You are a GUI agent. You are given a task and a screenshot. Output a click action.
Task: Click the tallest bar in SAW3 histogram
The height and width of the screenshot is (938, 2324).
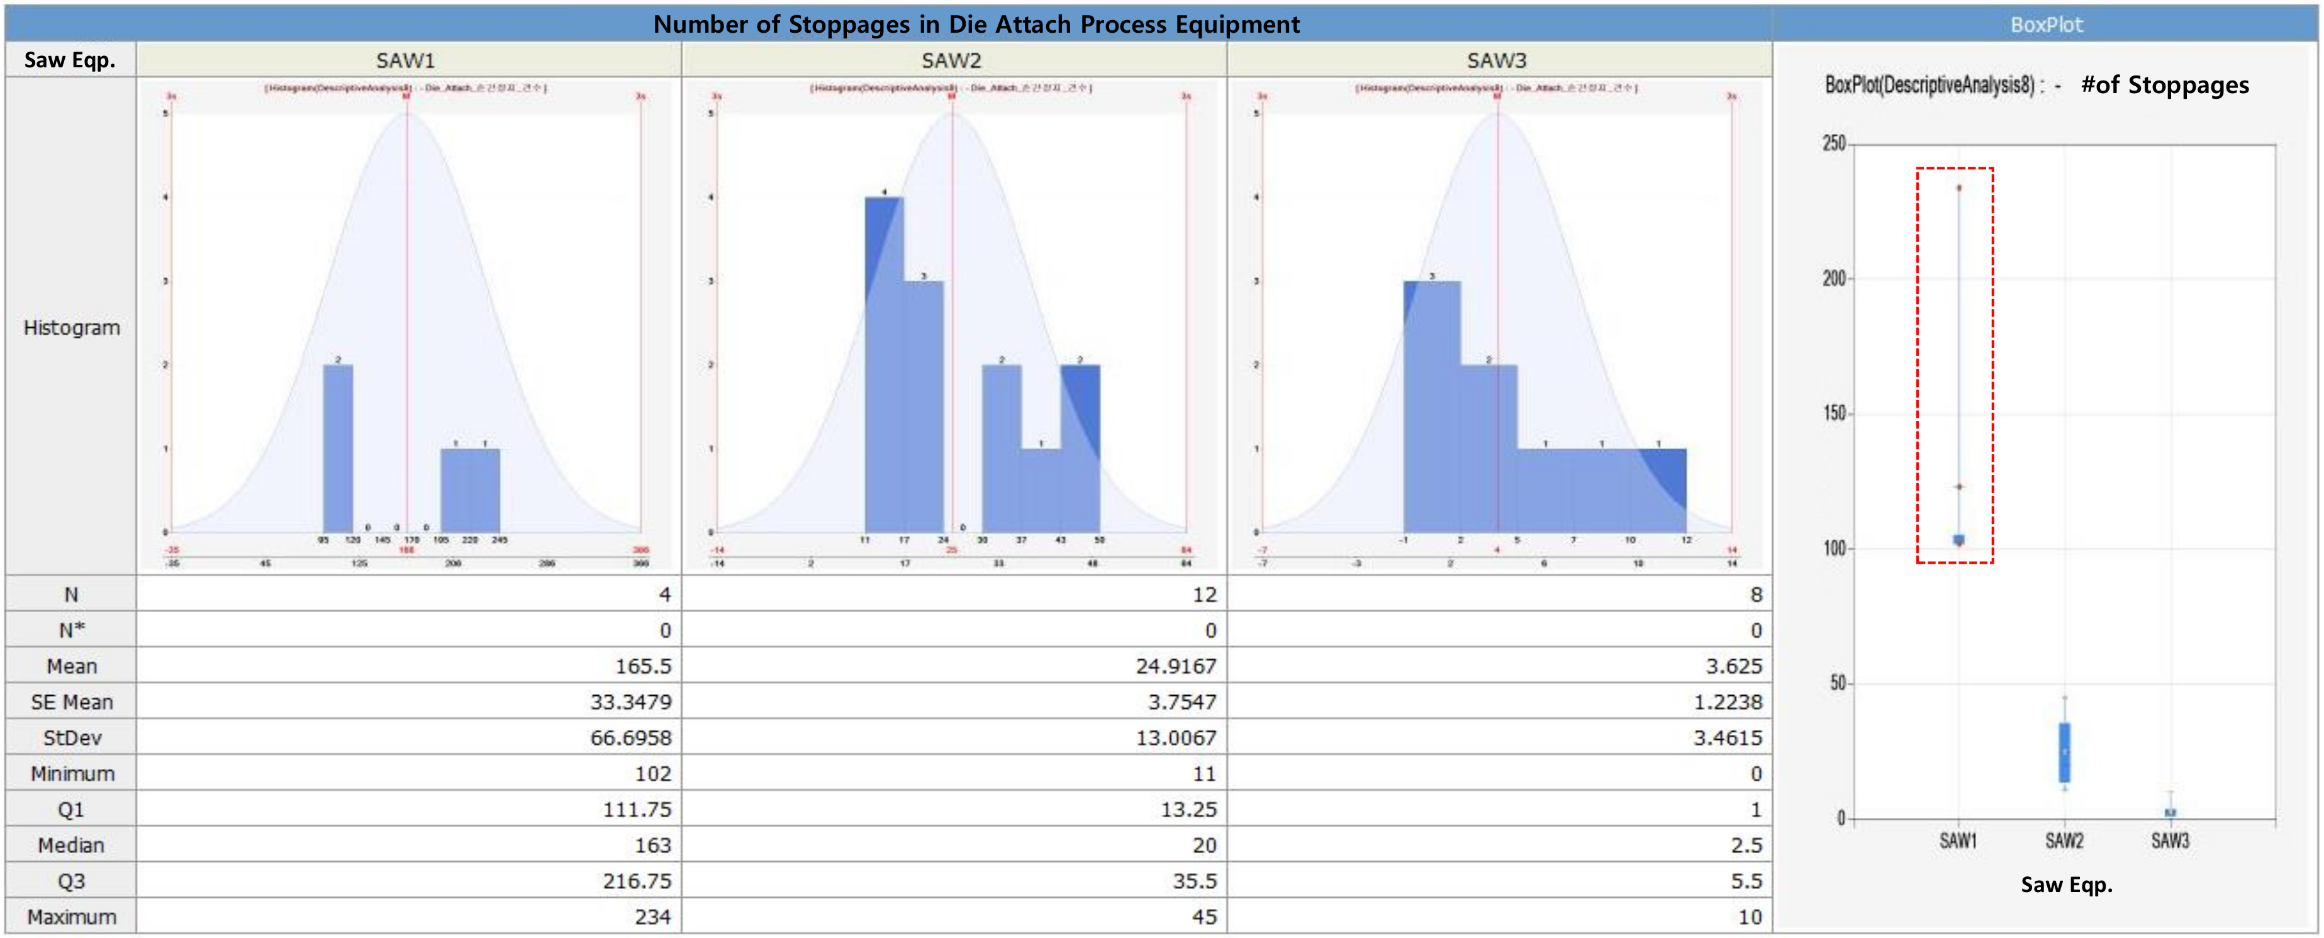[1431, 406]
